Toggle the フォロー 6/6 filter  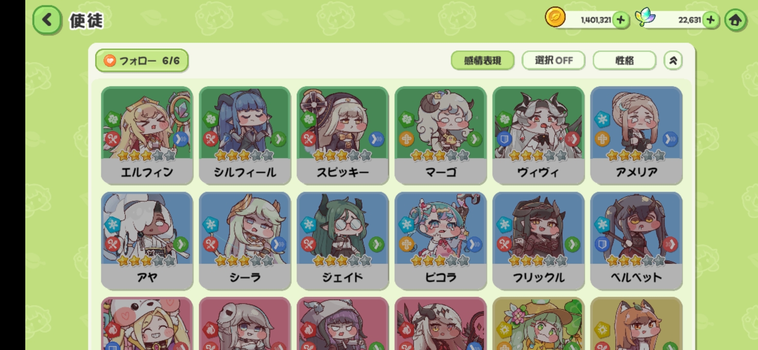[141, 61]
